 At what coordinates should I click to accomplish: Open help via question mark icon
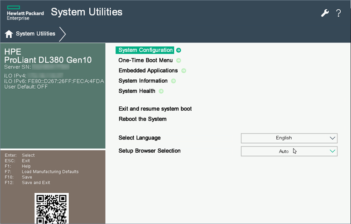338,13
